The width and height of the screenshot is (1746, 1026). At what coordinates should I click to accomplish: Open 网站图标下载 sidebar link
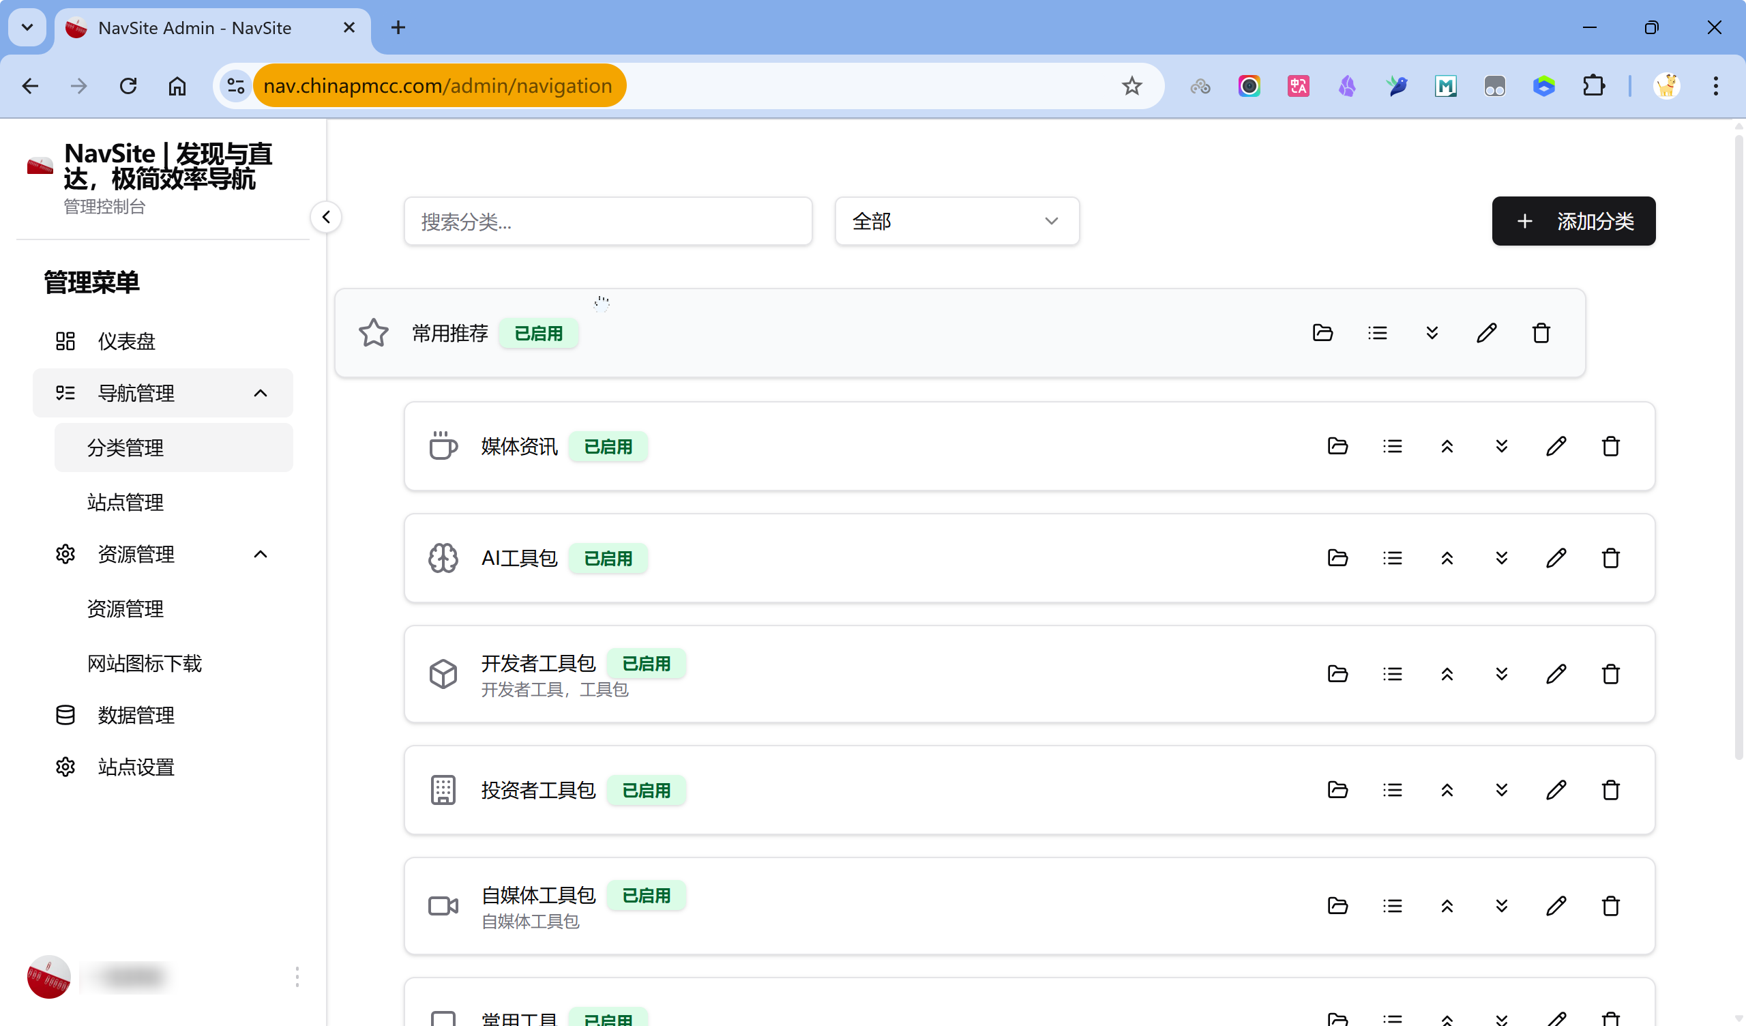144,664
